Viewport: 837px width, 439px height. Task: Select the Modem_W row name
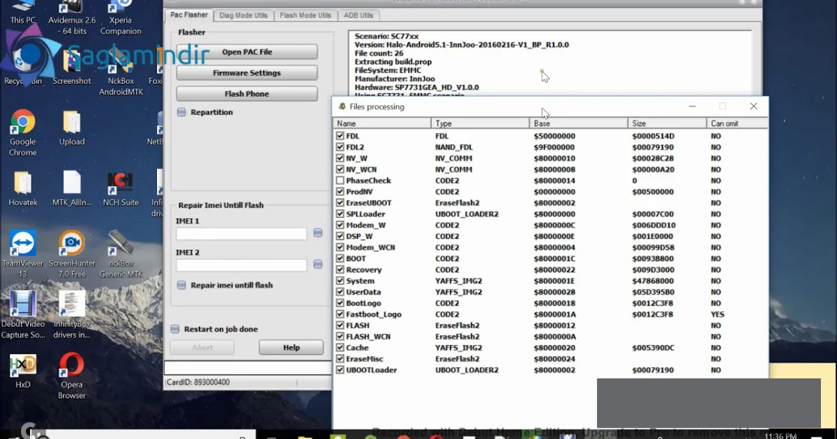coord(365,225)
